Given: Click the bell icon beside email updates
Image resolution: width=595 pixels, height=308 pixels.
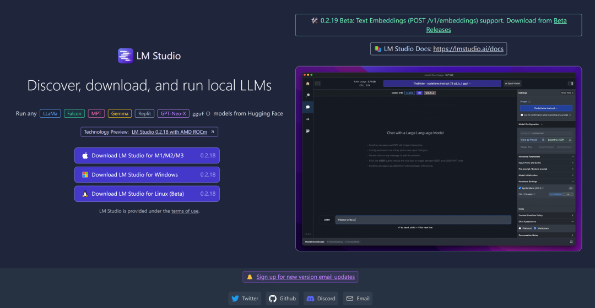Looking at the screenshot, I should pyautogui.click(x=250, y=277).
